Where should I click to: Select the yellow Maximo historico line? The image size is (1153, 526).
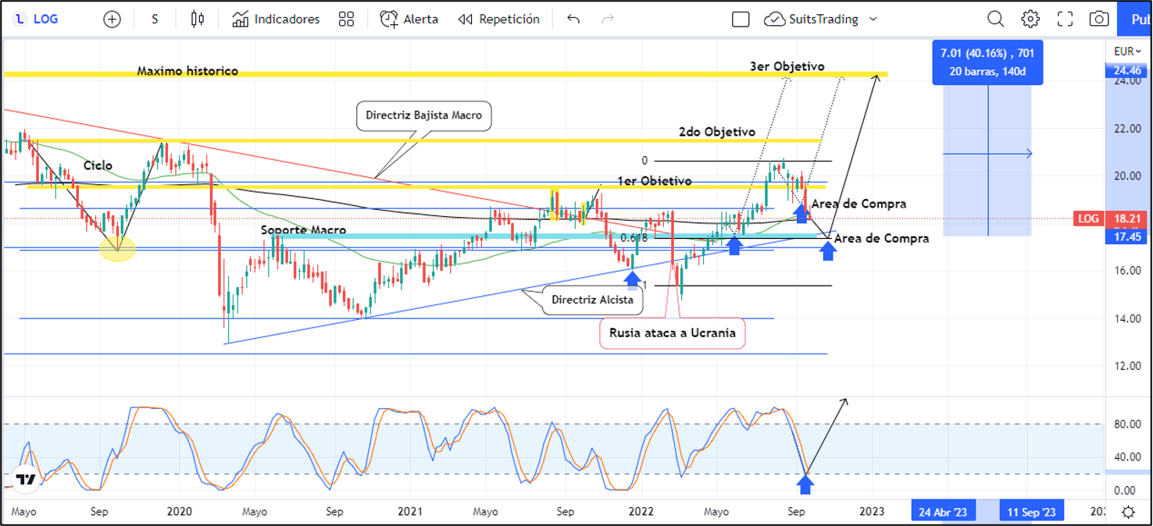[x=469, y=74]
